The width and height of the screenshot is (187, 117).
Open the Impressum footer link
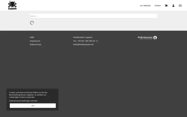pos(35,41)
